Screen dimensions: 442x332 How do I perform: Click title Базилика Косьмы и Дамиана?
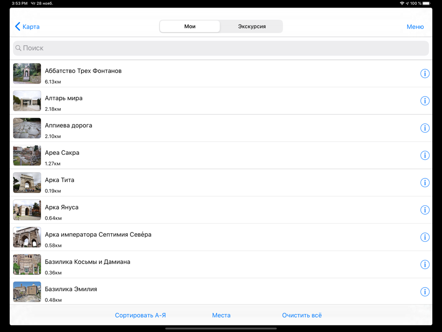click(88, 262)
